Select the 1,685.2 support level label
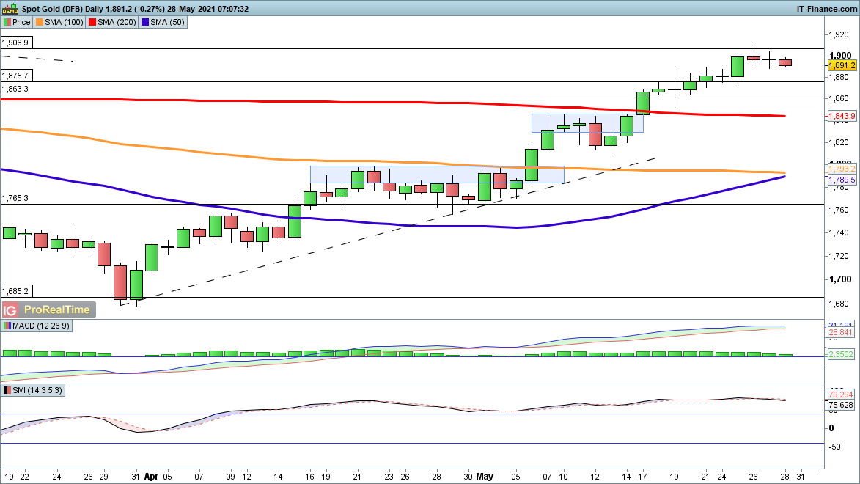 pyautogui.click(x=15, y=290)
